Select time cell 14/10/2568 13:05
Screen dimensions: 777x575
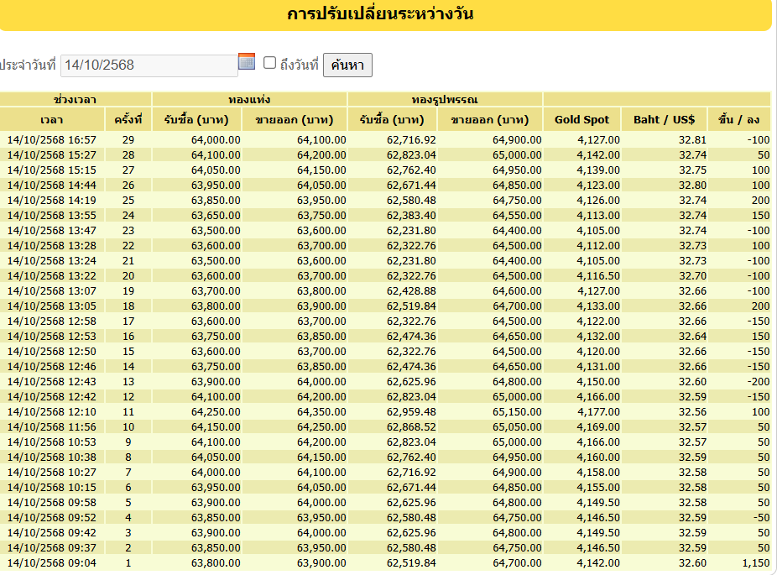(x=52, y=306)
